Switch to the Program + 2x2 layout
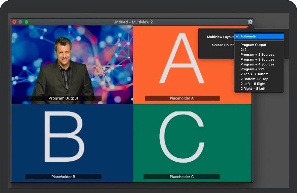297x193 pixels. (x=252, y=69)
